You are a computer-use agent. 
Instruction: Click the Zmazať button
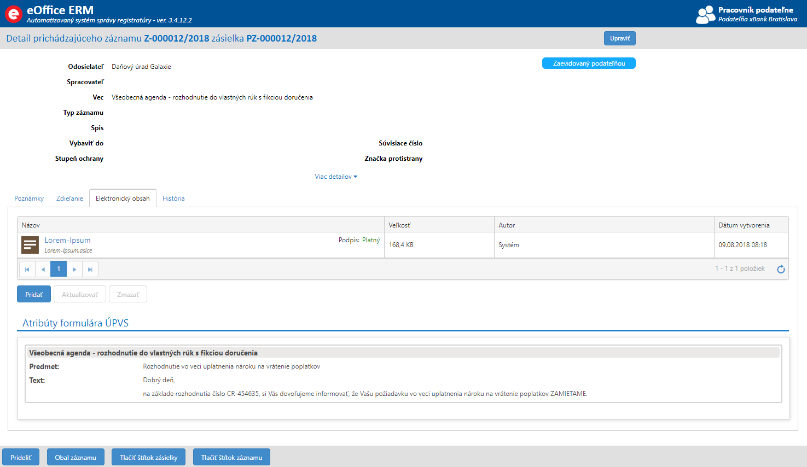tap(128, 294)
